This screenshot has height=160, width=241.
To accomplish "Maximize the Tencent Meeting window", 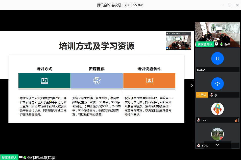I will [x=230, y=5].
